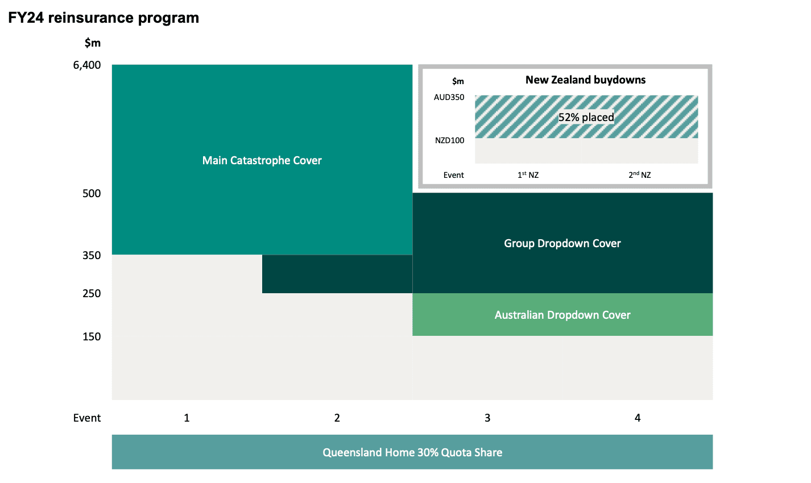This screenshot has height=483, width=811.
Task: Click the Group Dropdown Cover region
Action: click(562, 243)
